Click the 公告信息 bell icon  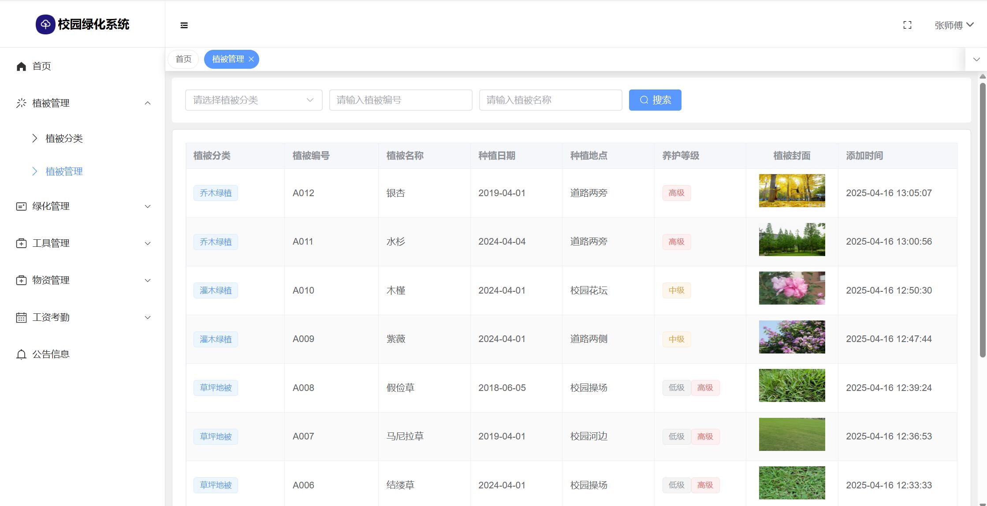21,354
